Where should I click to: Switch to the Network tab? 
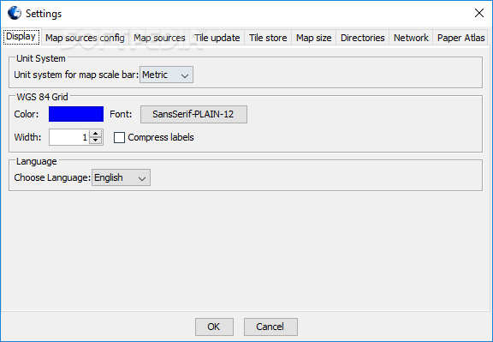click(411, 38)
